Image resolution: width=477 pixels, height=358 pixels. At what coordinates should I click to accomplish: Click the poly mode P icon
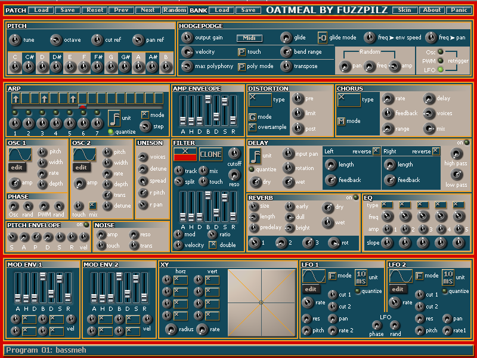click(x=241, y=67)
